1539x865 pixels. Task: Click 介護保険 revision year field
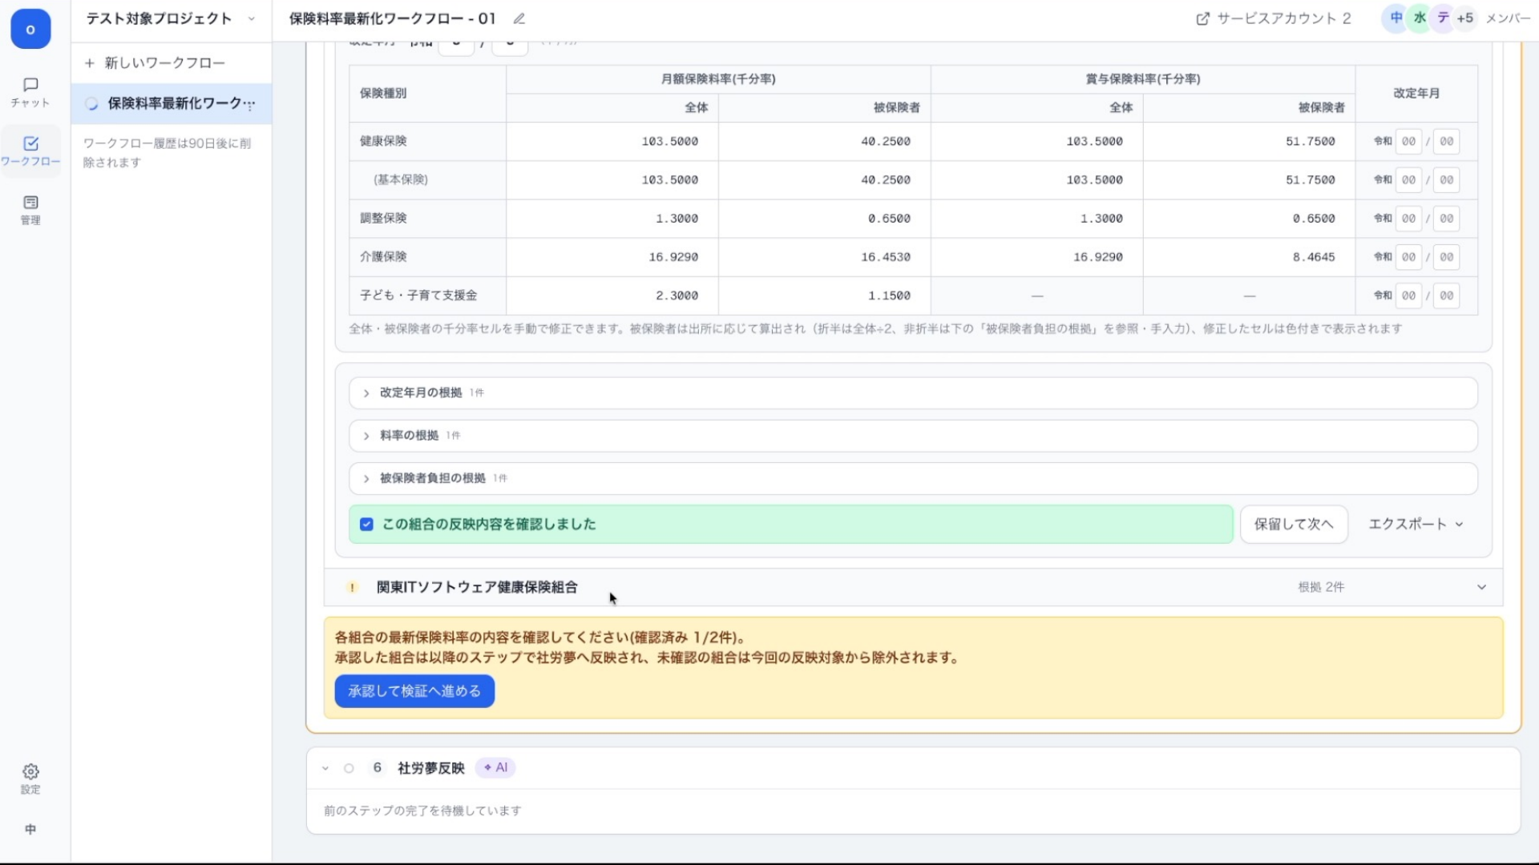pos(1408,257)
